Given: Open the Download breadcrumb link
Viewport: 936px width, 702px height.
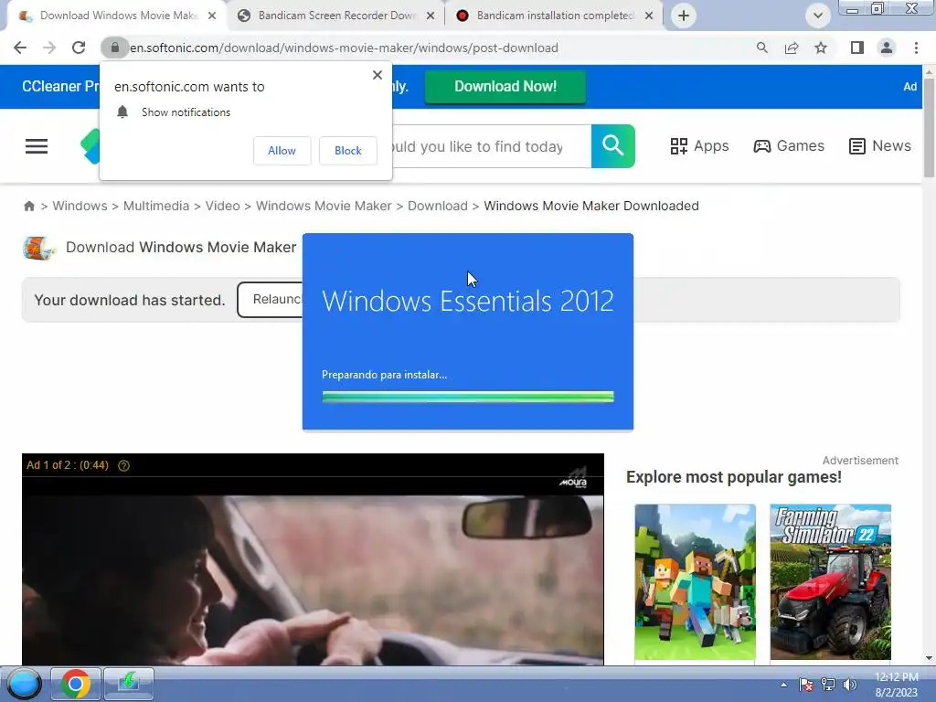Looking at the screenshot, I should [x=438, y=206].
